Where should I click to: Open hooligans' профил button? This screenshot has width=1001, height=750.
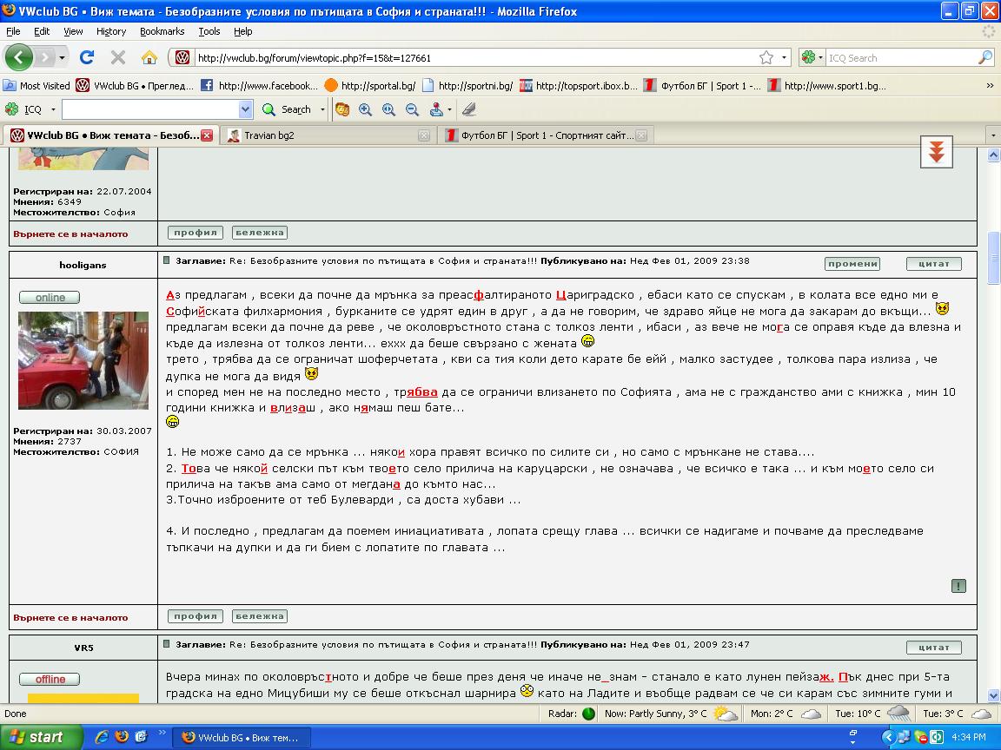coord(195,615)
